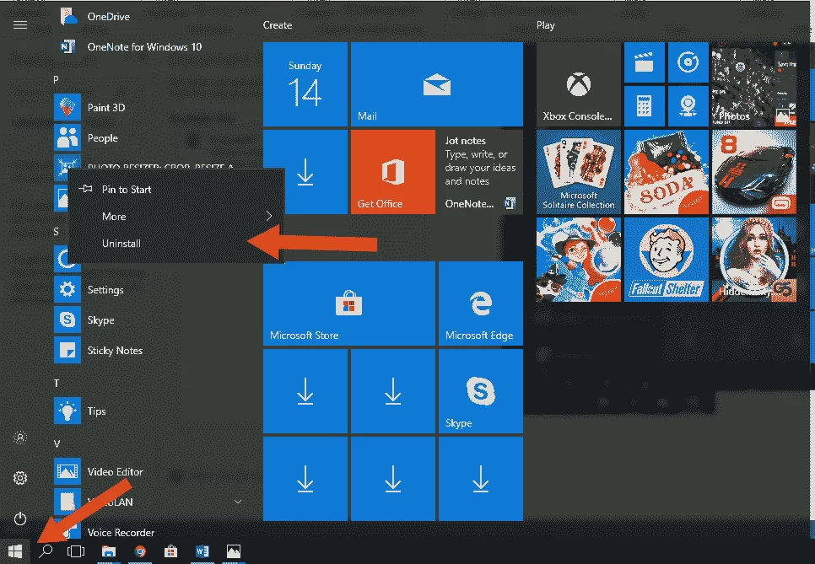Open the Xbox Console Companion tile
815x564 pixels.
click(x=578, y=84)
